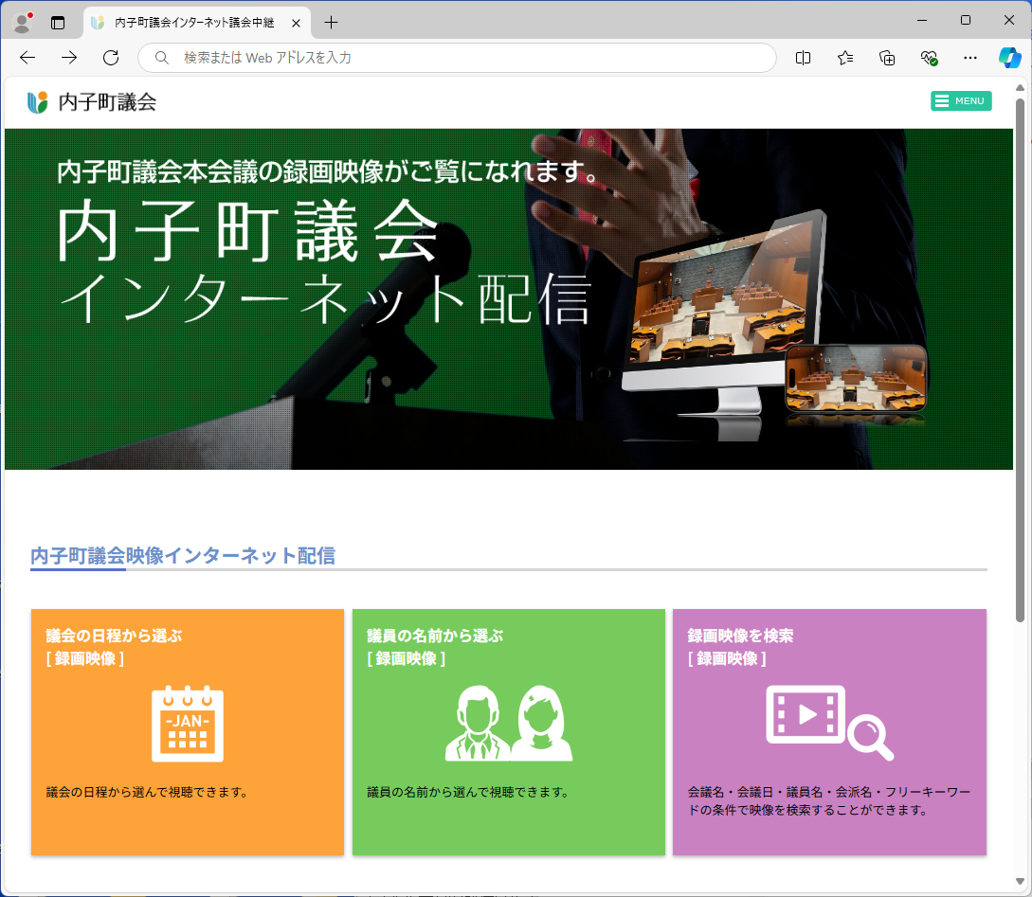The width and height of the screenshot is (1032, 897).
Task: Open the browser settings and more menu
Action: point(970,58)
